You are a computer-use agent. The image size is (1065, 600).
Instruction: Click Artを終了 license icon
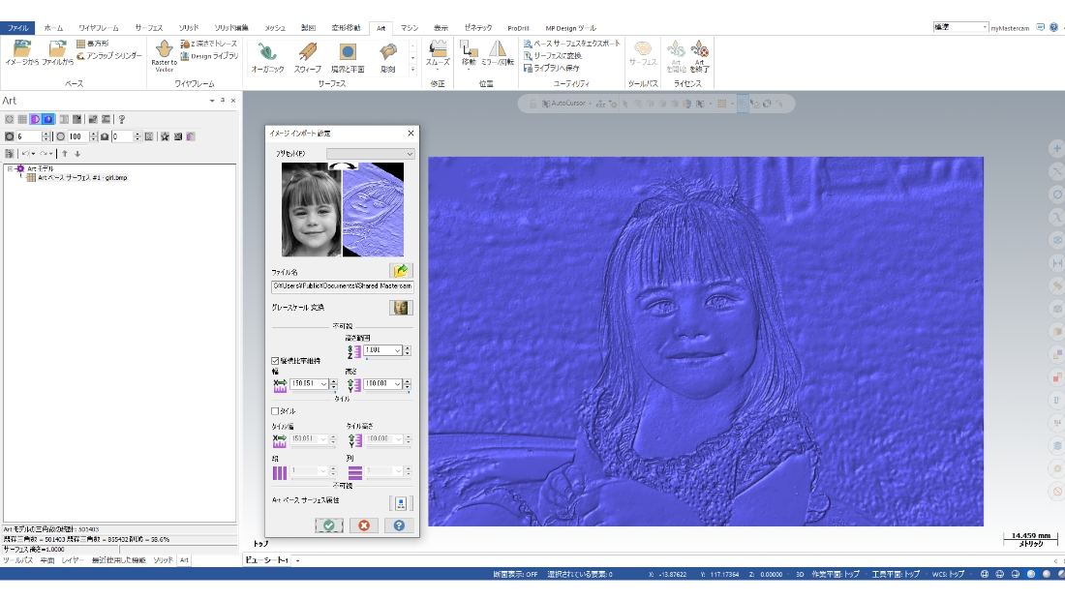click(x=700, y=56)
